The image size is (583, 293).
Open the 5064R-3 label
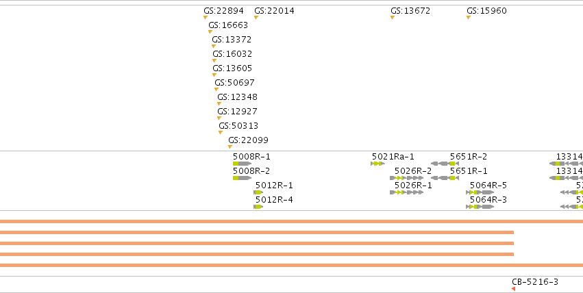tap(488, 200)
